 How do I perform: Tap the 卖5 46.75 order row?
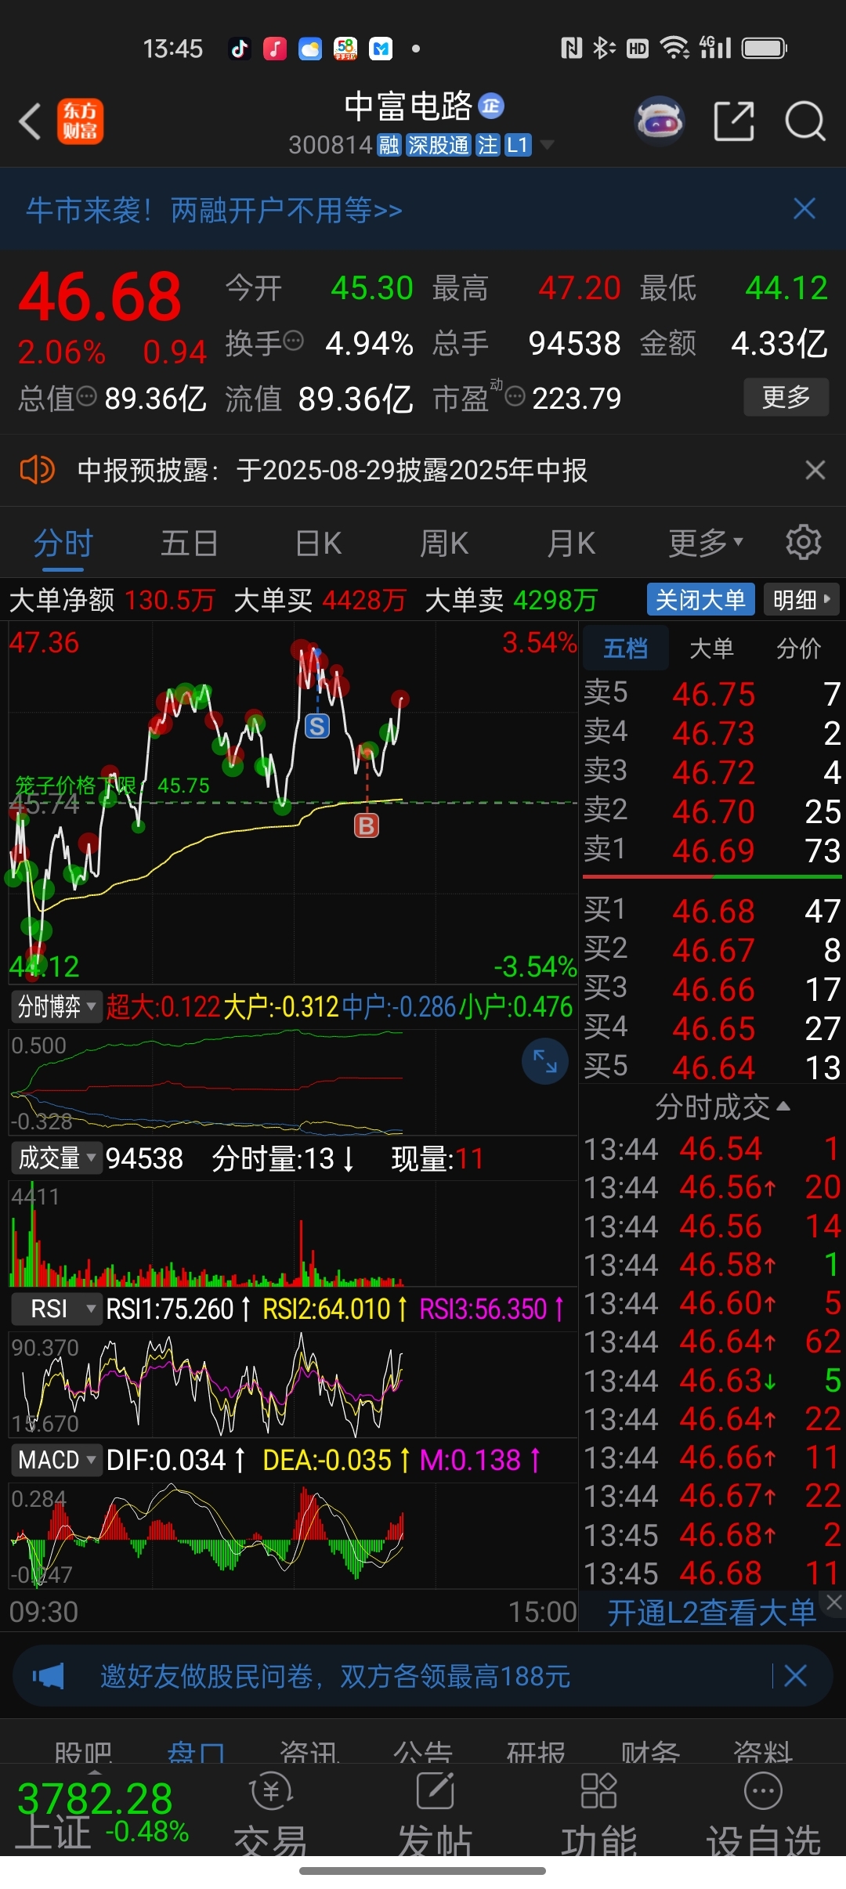(x=712, y=693)
